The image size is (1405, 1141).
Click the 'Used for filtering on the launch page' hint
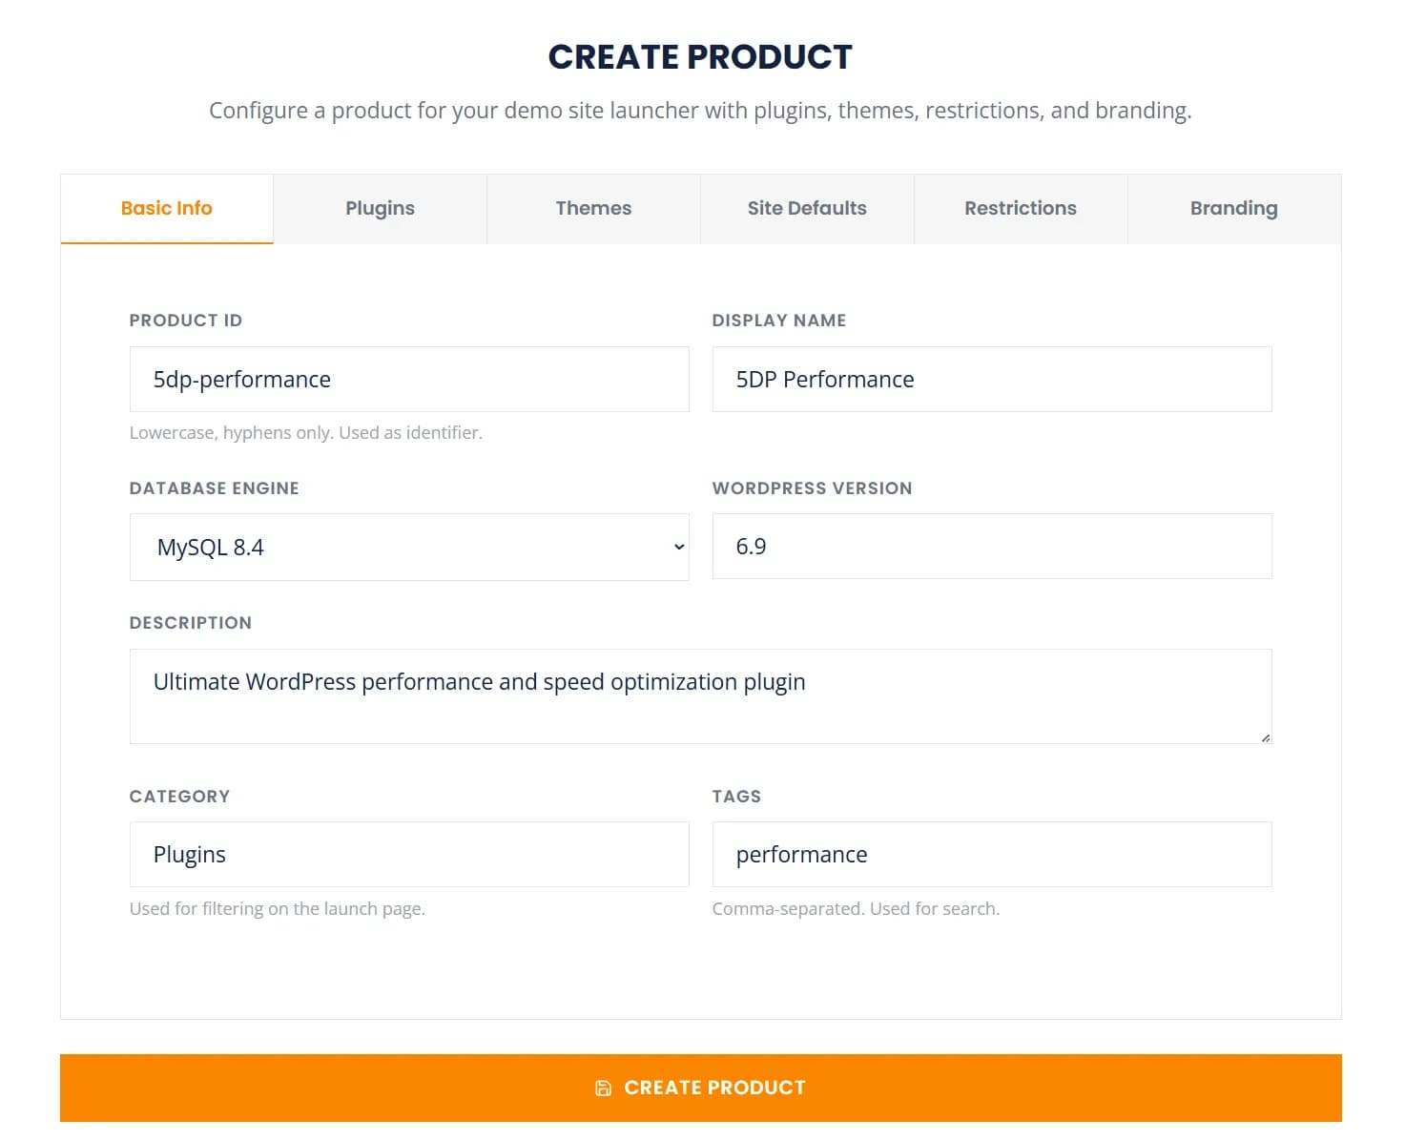pyautogui.click(x=278, y=908)
